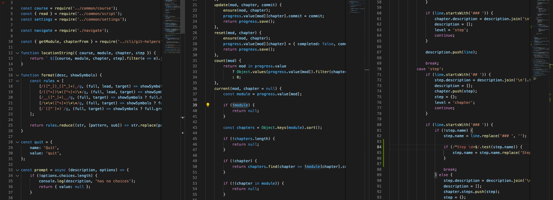This screenshot has width=553, height=200.
Task: Click the middle editor's minimap preview
Action: tap(359, 9)
